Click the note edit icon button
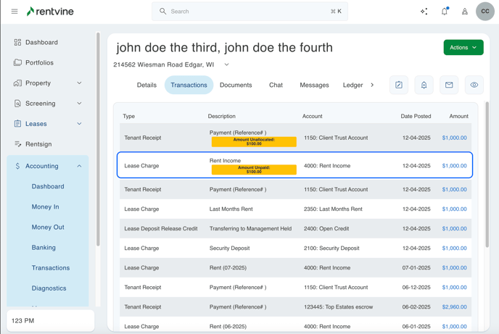 (399, 85)
